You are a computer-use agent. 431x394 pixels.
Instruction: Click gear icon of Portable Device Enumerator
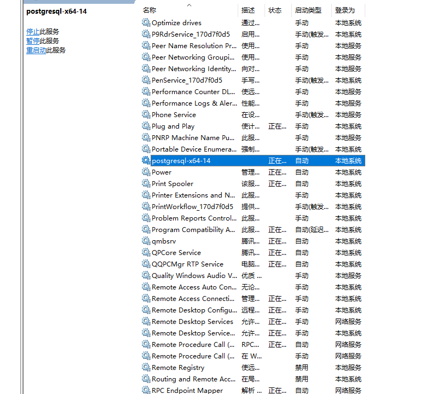pyautogui.click(x=146, y=149)
